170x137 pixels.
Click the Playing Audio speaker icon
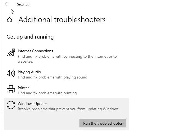(11, 73)
